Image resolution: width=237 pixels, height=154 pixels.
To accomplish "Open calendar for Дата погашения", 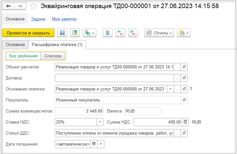I will pos(94,144).
